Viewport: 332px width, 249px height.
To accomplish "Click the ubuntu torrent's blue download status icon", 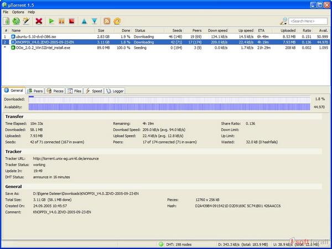I will click(x=13, y=37).
